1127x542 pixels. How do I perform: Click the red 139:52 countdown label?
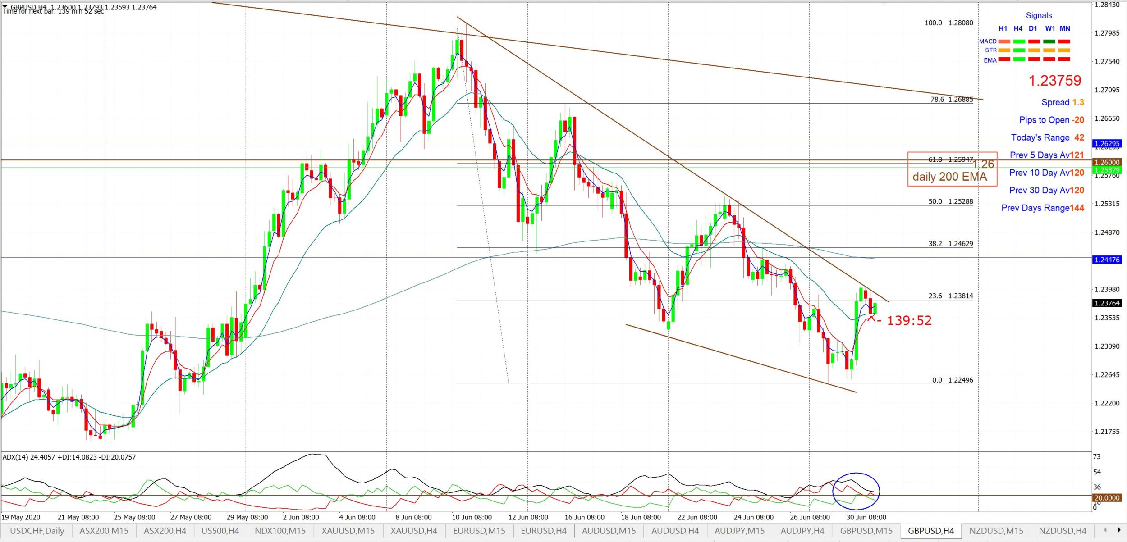[909, 320]
